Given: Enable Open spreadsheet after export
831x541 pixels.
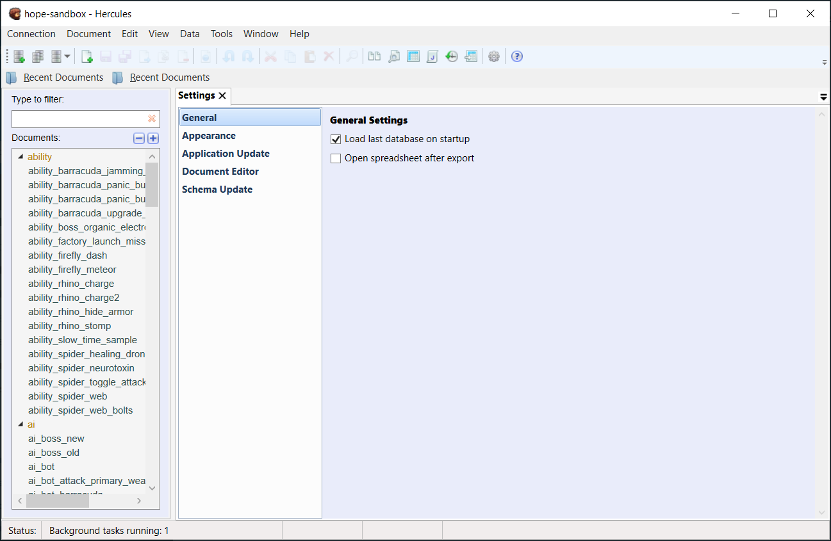Looking at the screenshot, I should [x=336, y=158].
